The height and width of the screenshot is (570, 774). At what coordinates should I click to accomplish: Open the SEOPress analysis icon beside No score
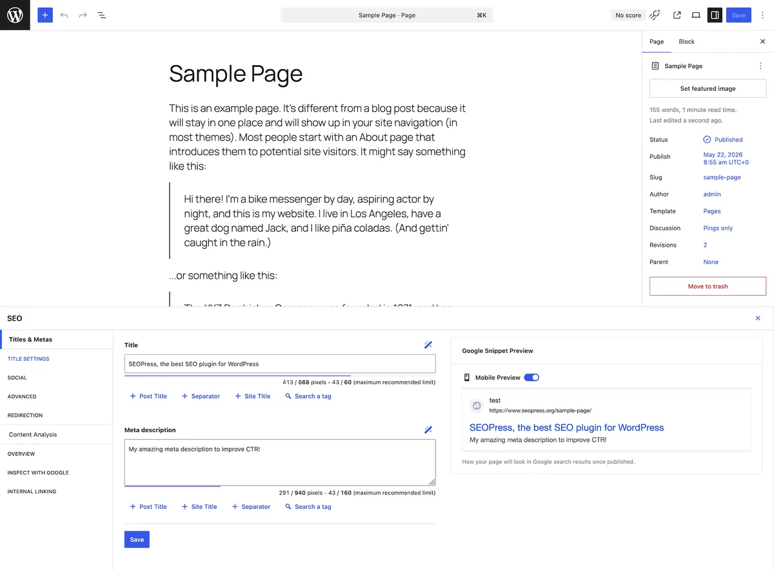pyautogui.click(x=655, y=15)
